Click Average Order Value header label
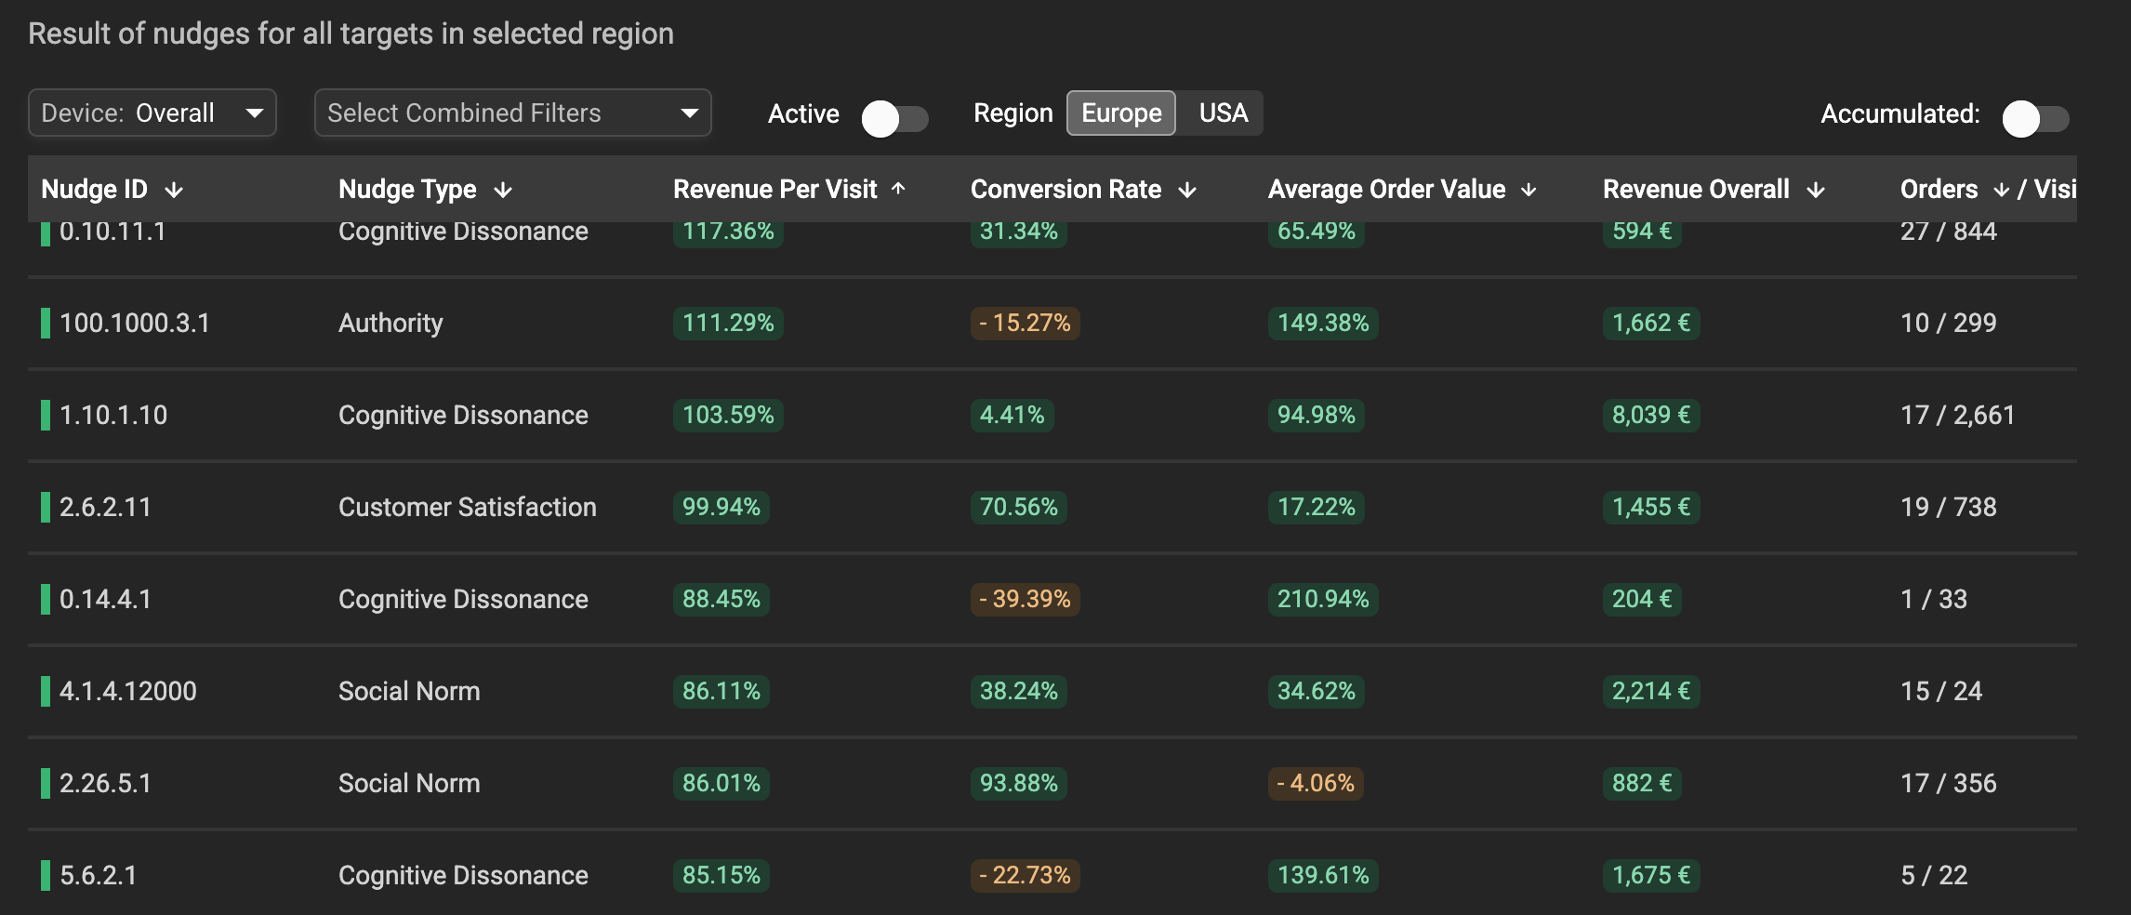Viewport: 2131px width, 915px height. [x=1386, y=189]
